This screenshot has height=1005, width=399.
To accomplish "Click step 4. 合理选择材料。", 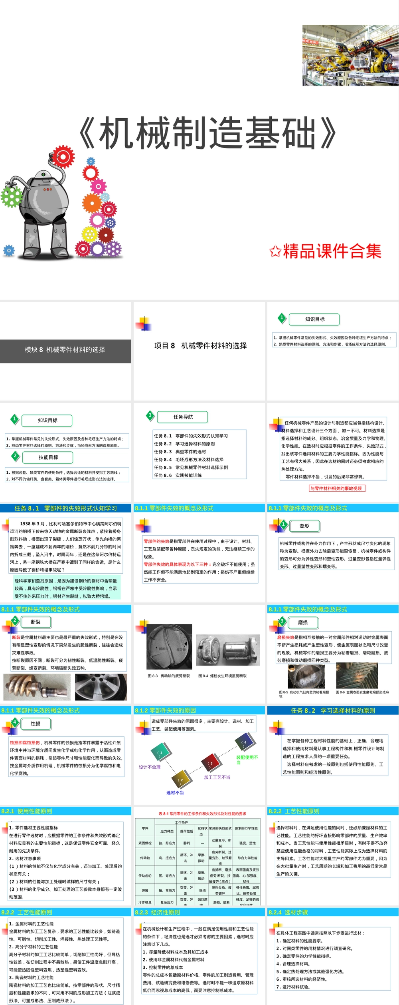I will point(293,964).
